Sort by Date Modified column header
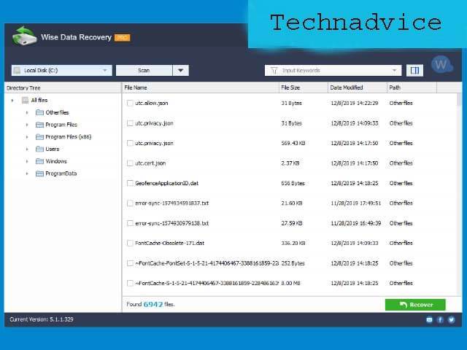The width and height of the screenshot is (467, 350). click(357, 87)
